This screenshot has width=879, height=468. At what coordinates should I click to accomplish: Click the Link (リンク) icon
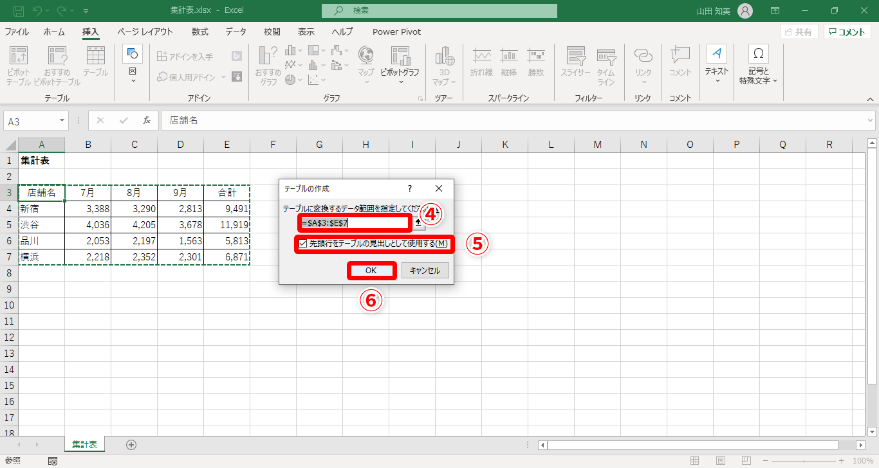[643, 65]
